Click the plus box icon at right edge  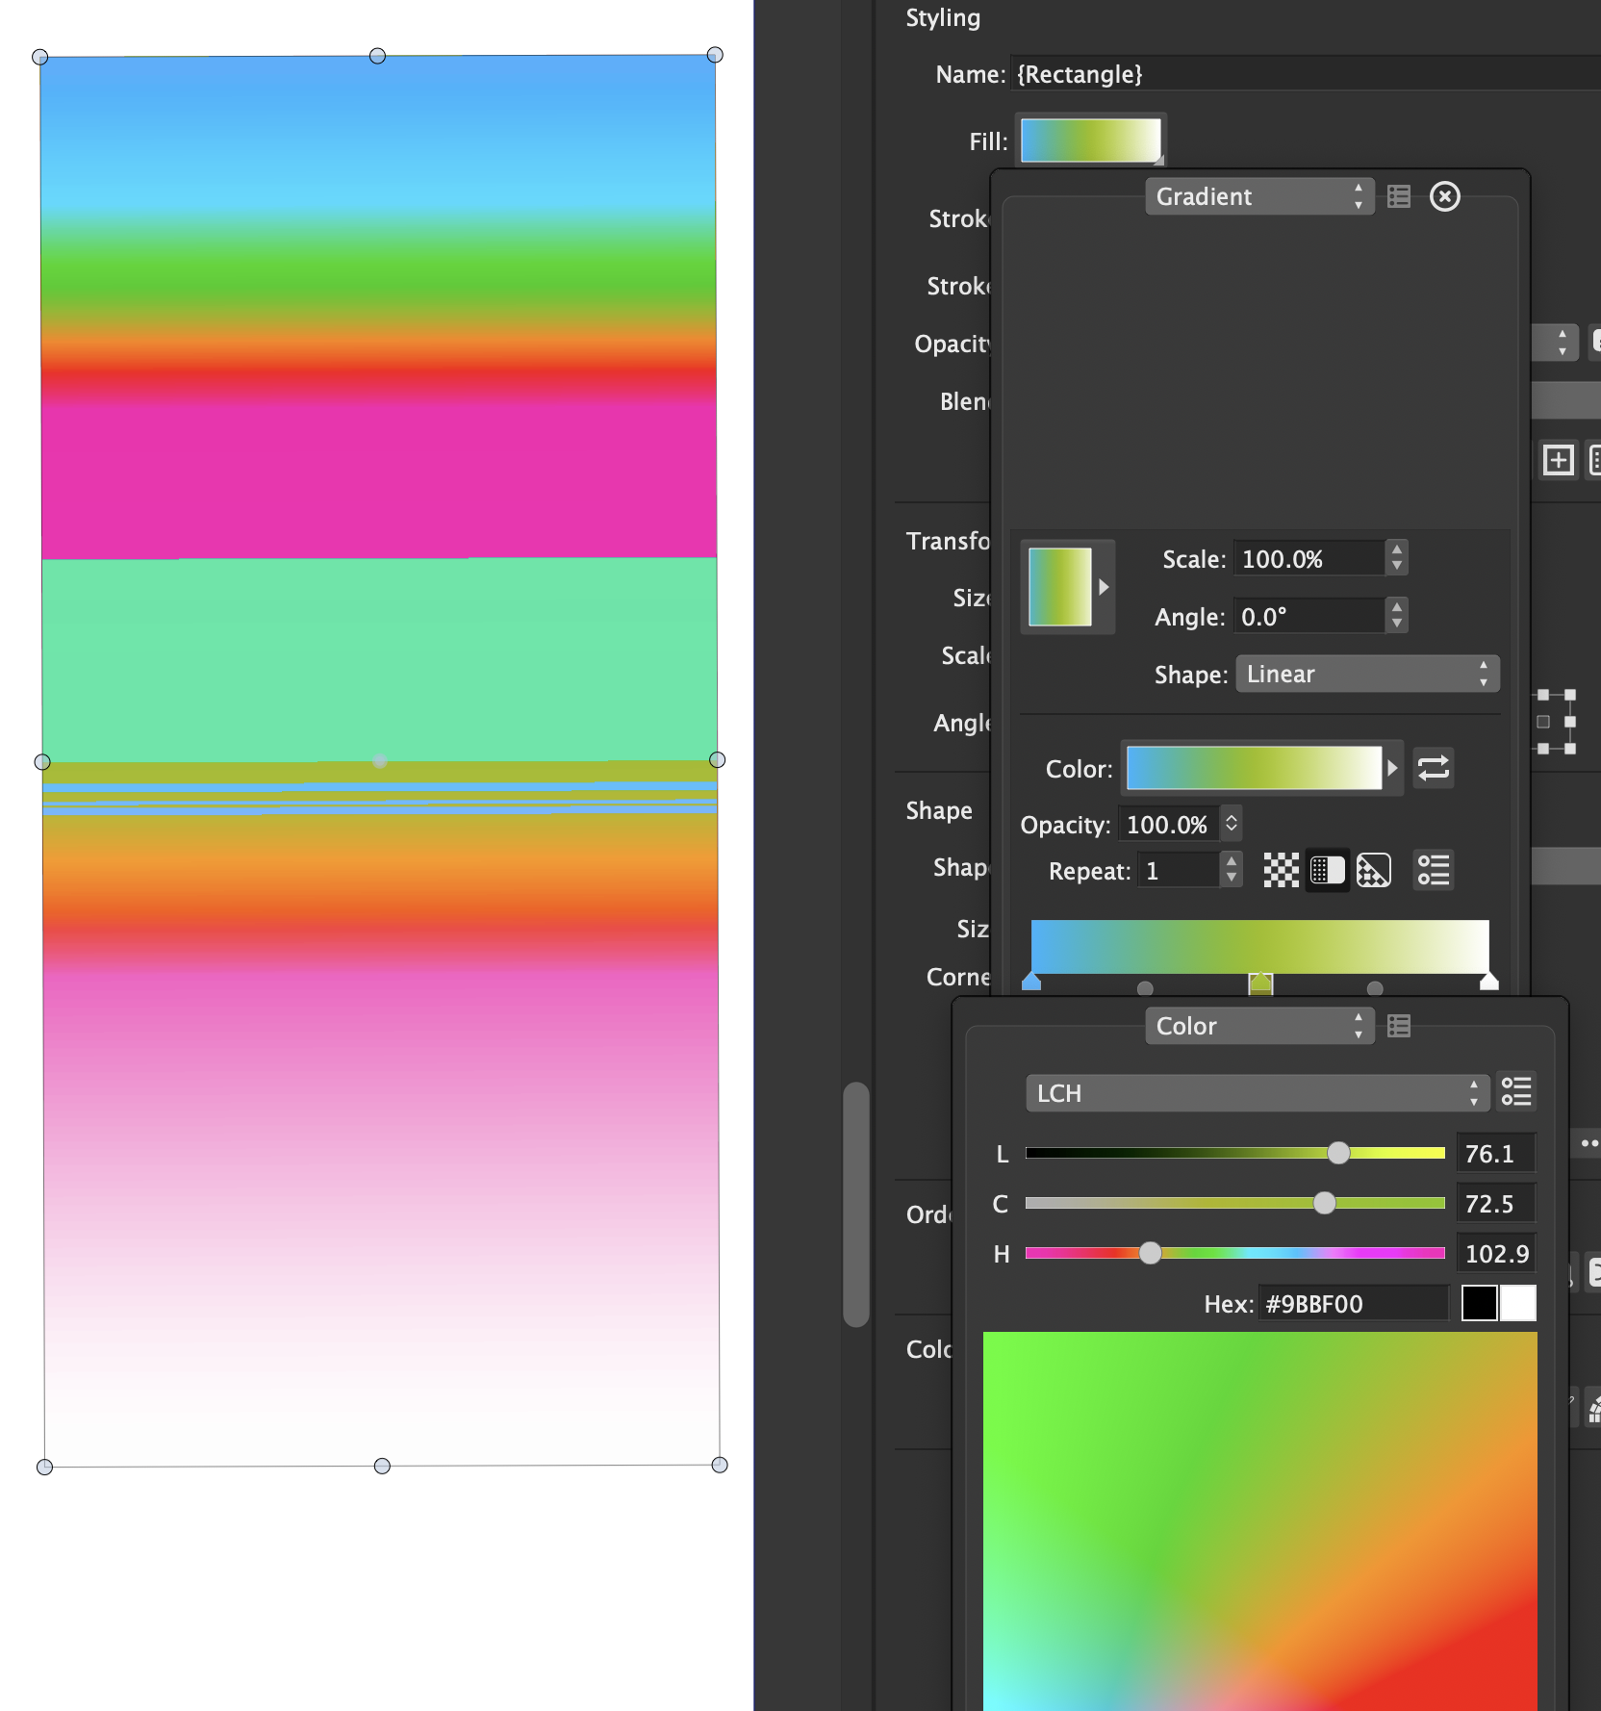tap(1558, 460)
